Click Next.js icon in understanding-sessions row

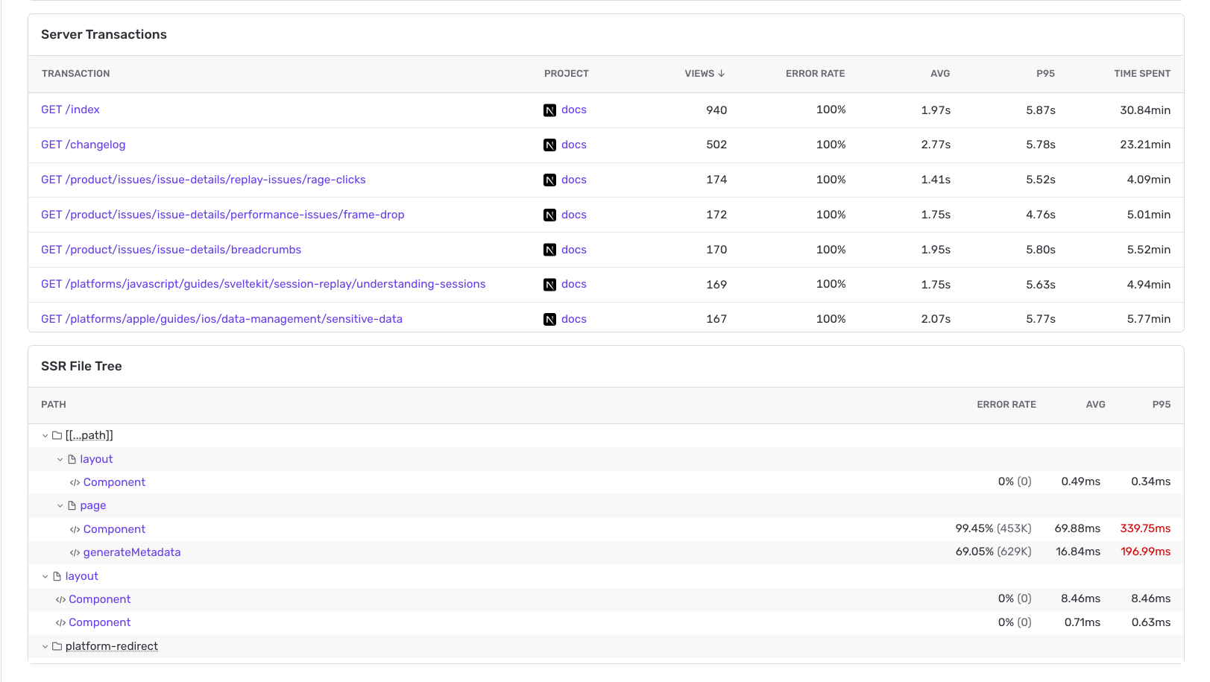(549, 285)
